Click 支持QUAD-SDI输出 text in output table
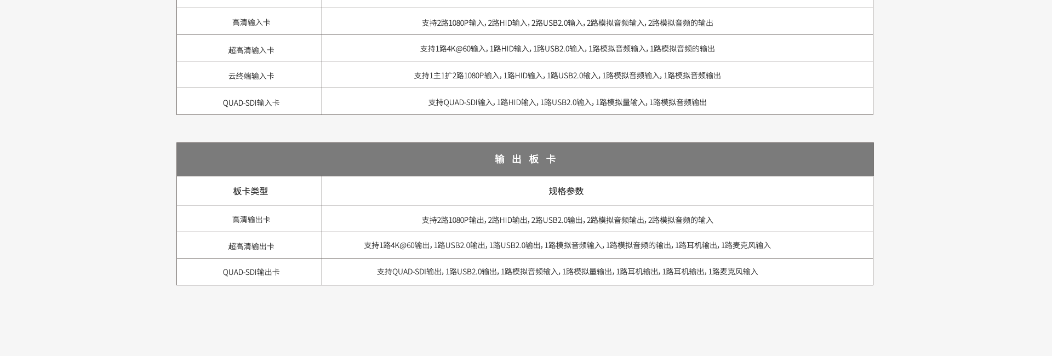The width and height of the screenshot is (1052, 356). 409,272
